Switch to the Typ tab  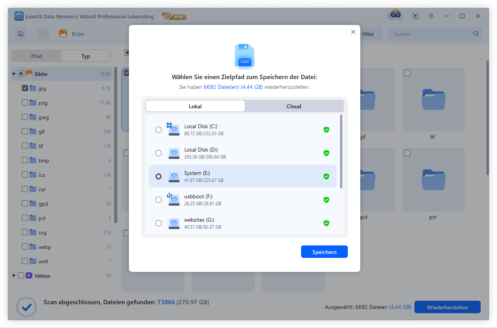[x=86, y=56]
